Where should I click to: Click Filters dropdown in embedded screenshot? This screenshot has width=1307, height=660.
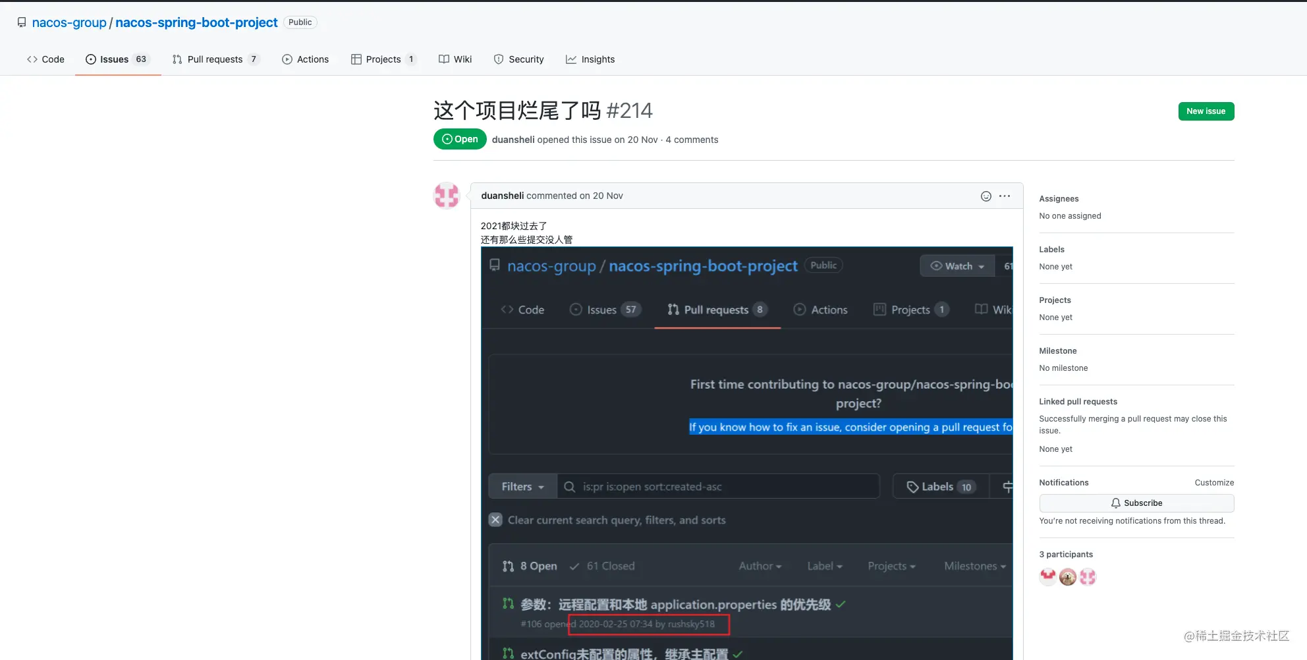tap(522, 487)
